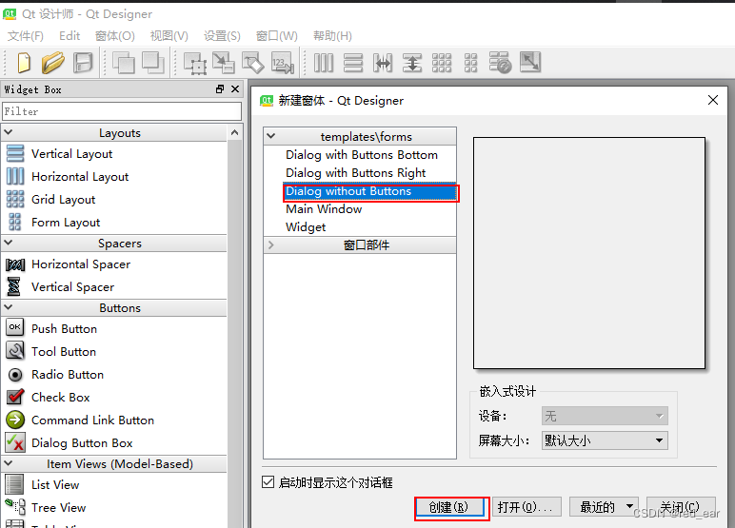Collapse the Spacers category
This screenshot has width=735, height=528.
9,243
